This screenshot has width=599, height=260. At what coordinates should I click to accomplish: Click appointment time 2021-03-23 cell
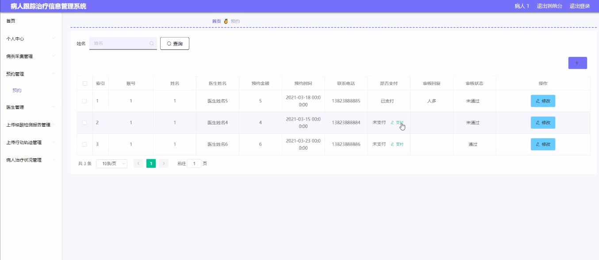pos(303,144)
